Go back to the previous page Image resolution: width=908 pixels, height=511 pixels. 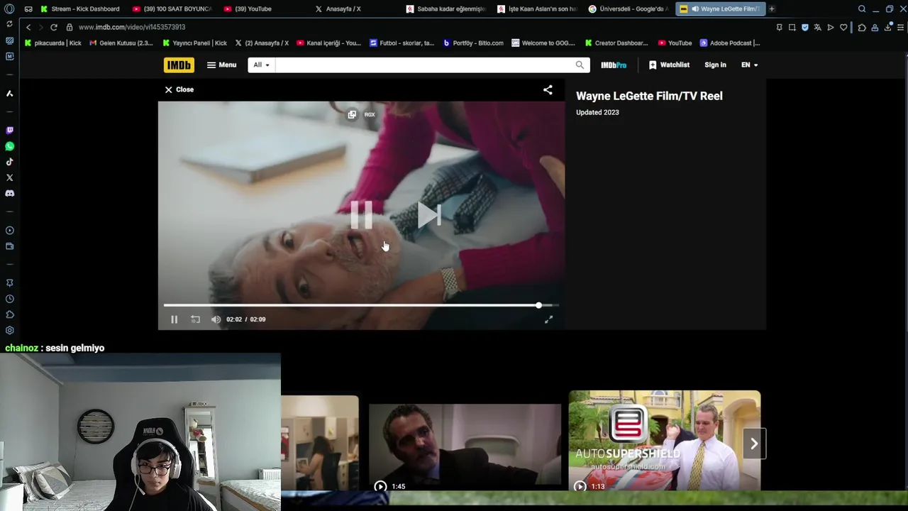point(28,27)
